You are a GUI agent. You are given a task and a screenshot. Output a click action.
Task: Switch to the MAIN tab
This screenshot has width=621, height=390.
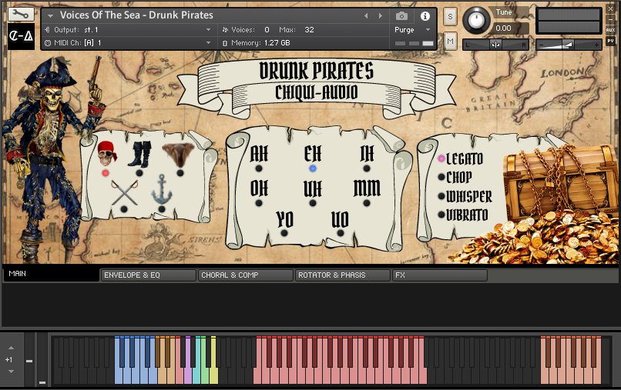51,274
